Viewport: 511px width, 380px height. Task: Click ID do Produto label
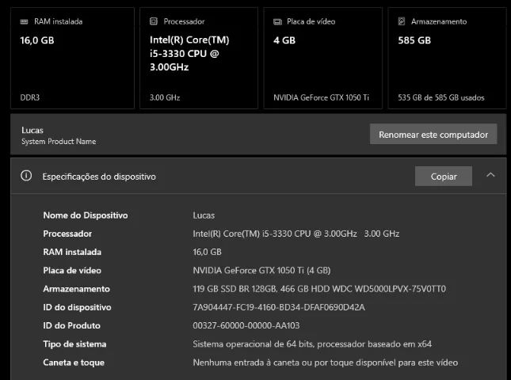[71, 325]
